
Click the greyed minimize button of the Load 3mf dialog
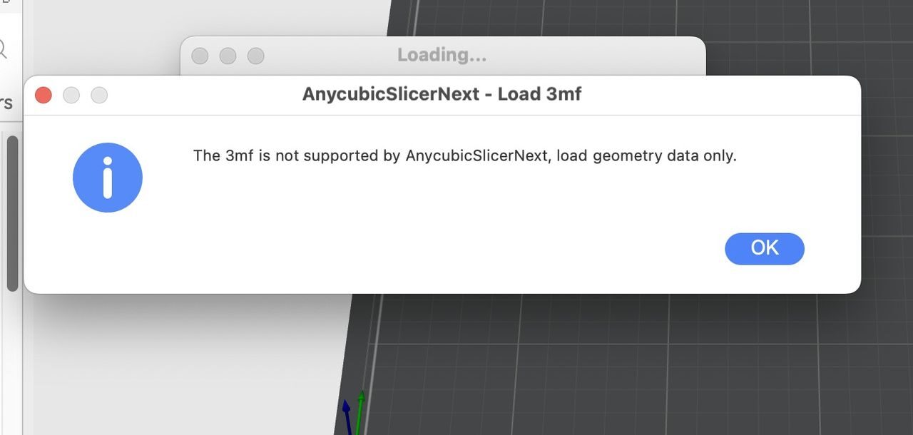coord(71,95)
